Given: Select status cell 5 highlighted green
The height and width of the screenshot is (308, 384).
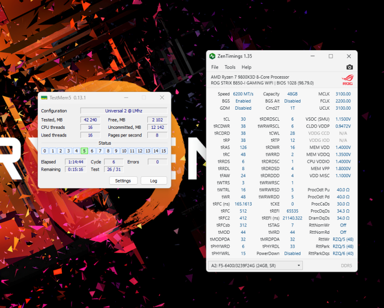Looking at the screenshot, I should coord(84,151).
